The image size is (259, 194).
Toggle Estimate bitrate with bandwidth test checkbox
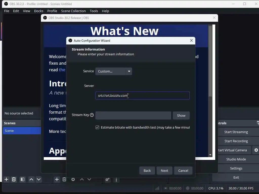tap(97, 127)
